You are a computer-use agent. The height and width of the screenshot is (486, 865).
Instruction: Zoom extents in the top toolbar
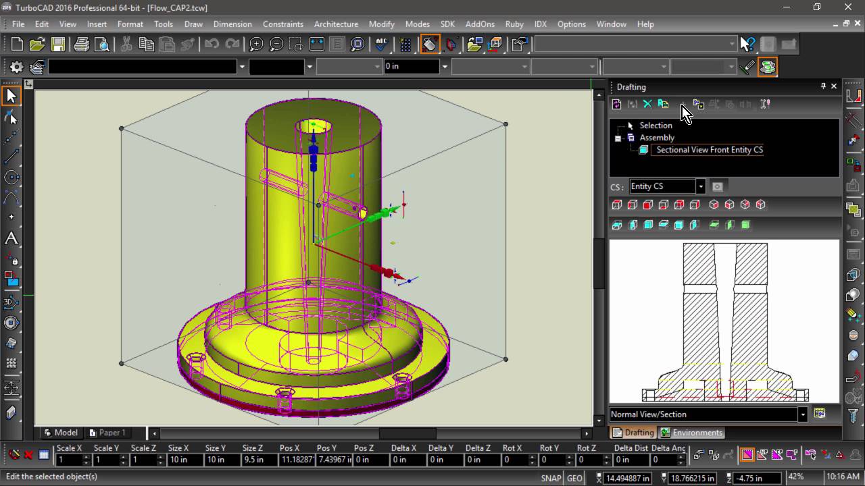[x=317, y=45]
